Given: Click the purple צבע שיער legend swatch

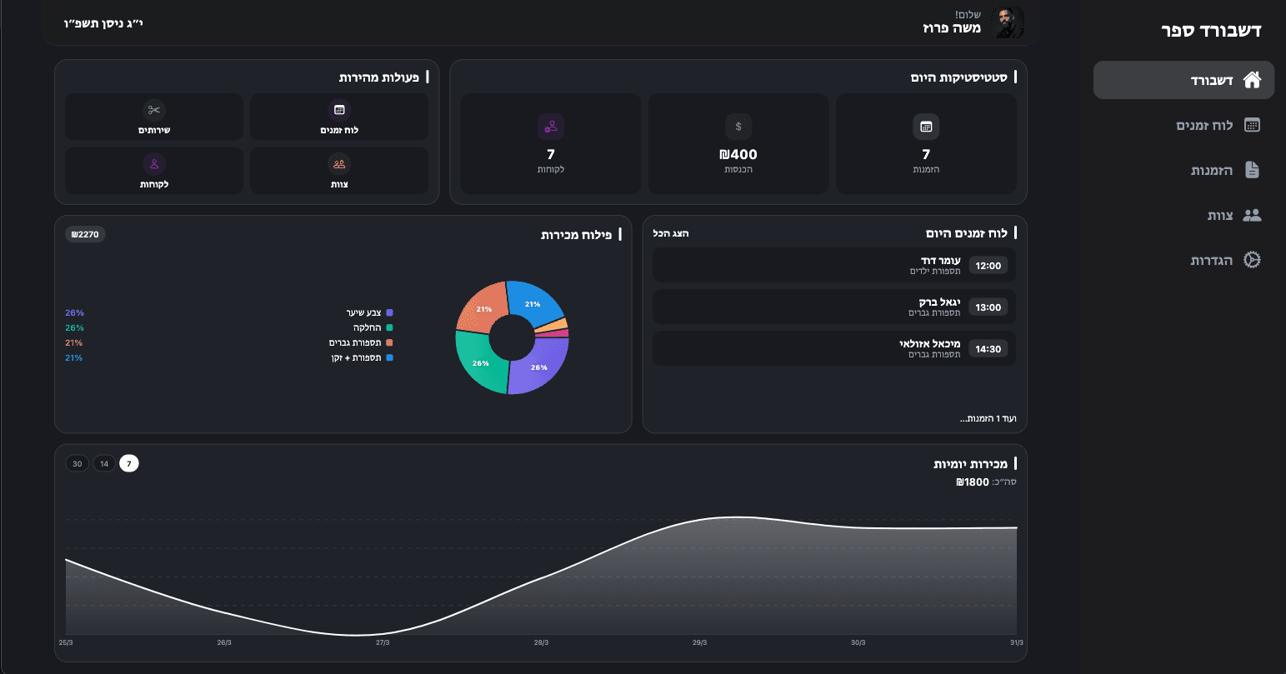Looking at the screenshot, I should 389,312.
